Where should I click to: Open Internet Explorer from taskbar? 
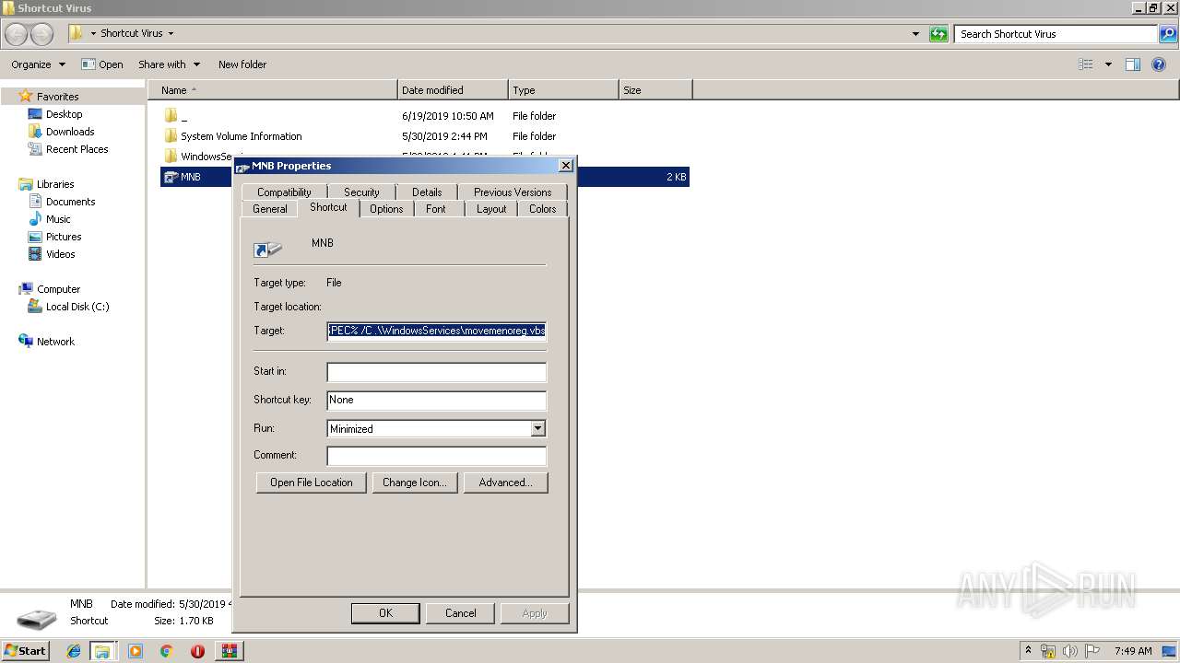pos(75,651)
